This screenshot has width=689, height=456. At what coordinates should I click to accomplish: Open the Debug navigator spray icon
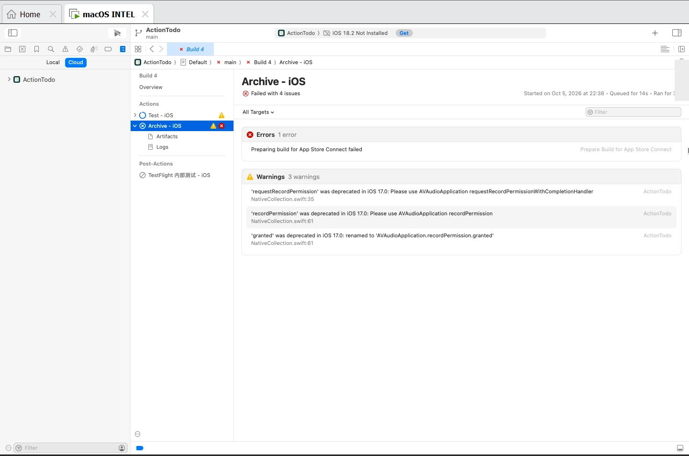tap(94, 49)
